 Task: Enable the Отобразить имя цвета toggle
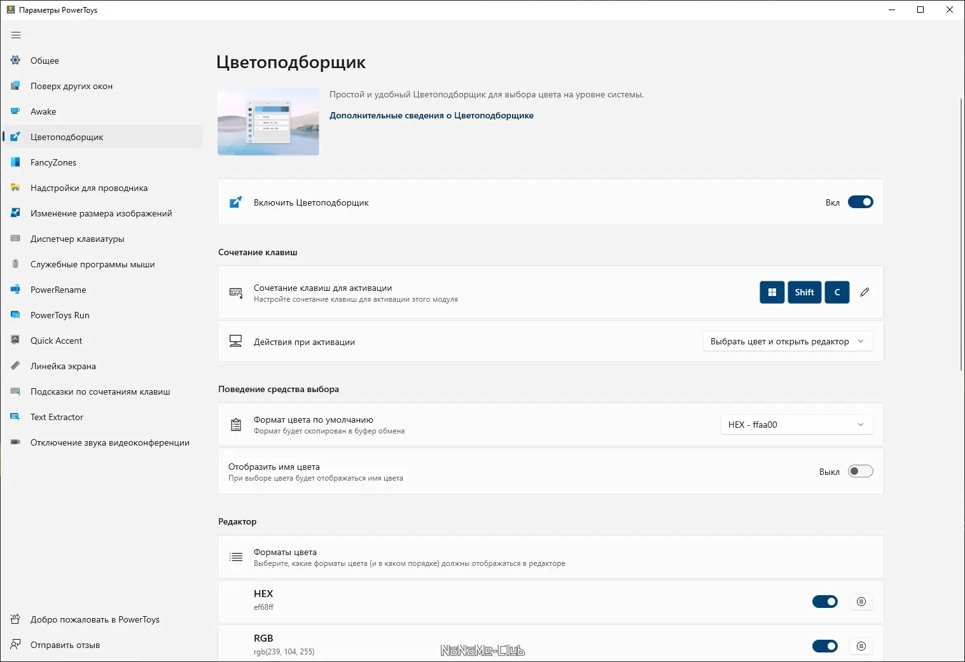[860, 472]
